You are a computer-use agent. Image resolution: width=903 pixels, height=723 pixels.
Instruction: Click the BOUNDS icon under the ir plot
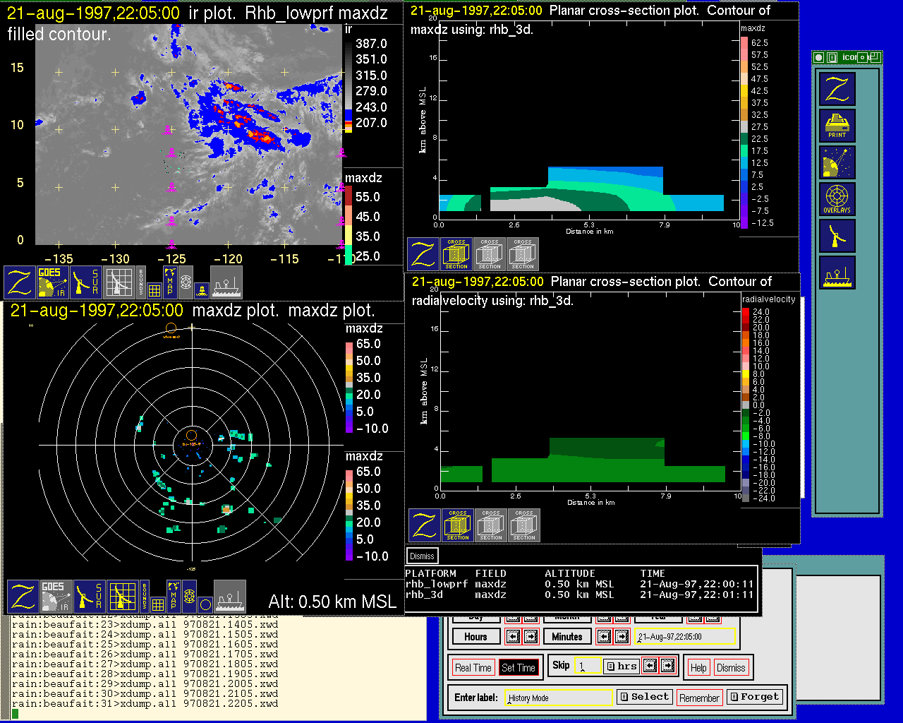[x=141, y=282]
